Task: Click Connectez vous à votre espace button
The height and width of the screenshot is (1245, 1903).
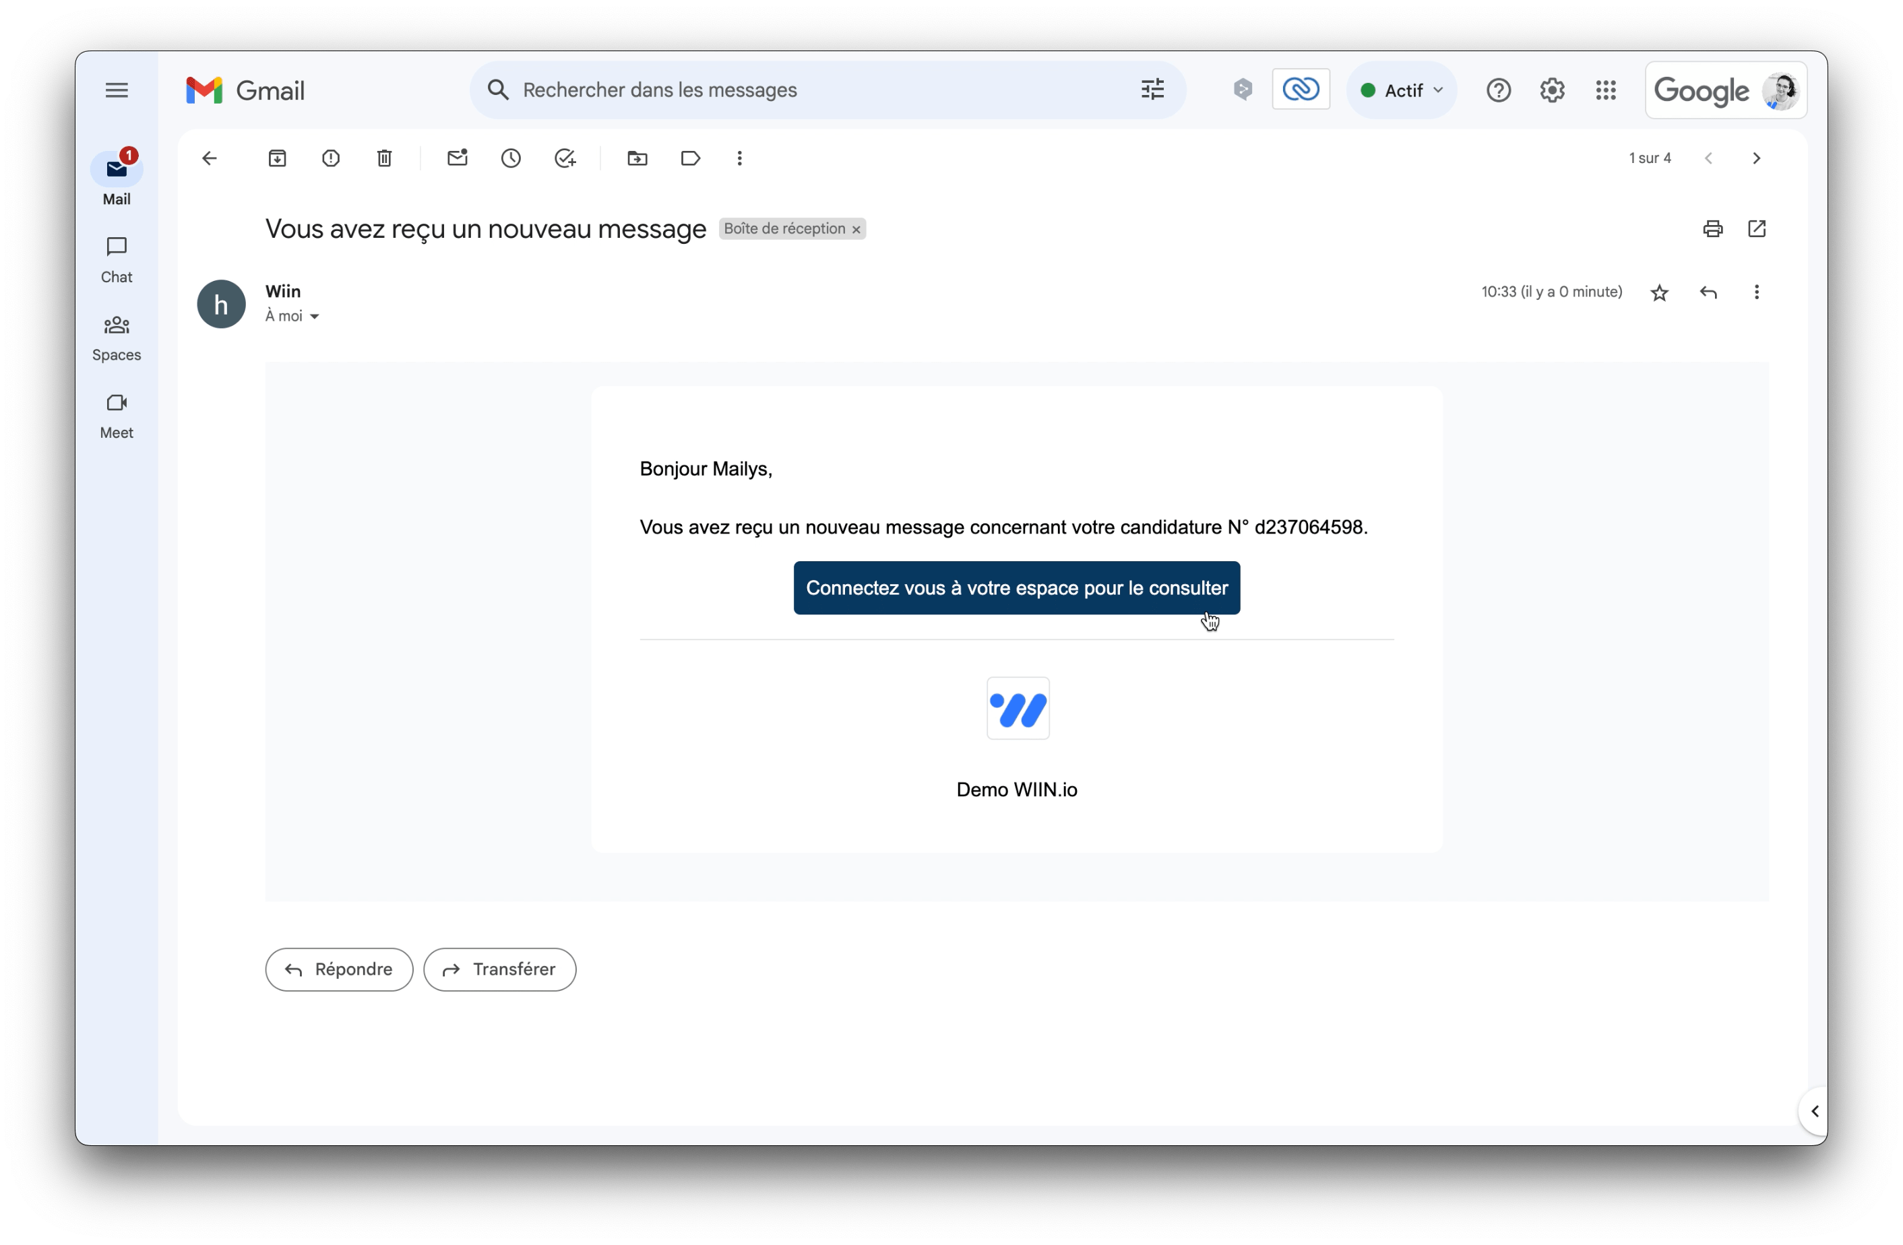Action: tap(1016, 587)
